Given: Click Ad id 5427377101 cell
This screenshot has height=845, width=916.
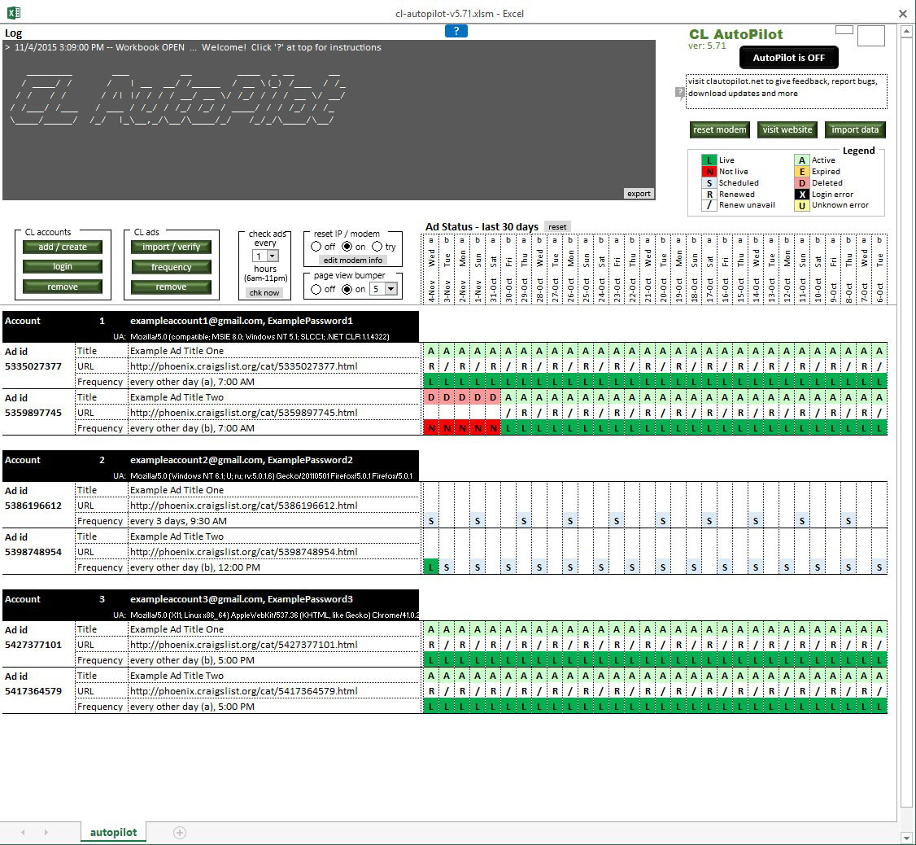Looking at the screenshot, I should [x=38, y=645].
